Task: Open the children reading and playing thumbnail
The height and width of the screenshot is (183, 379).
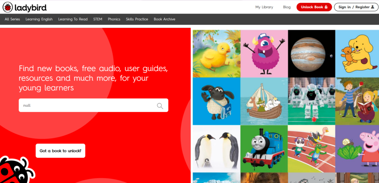Action: coord(357,101)
